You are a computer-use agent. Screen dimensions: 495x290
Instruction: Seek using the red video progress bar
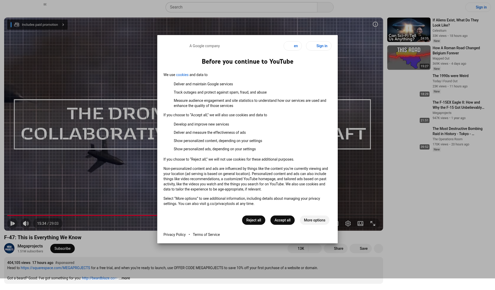[82, 215]
